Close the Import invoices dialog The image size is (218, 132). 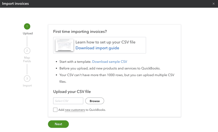point(213,4)
